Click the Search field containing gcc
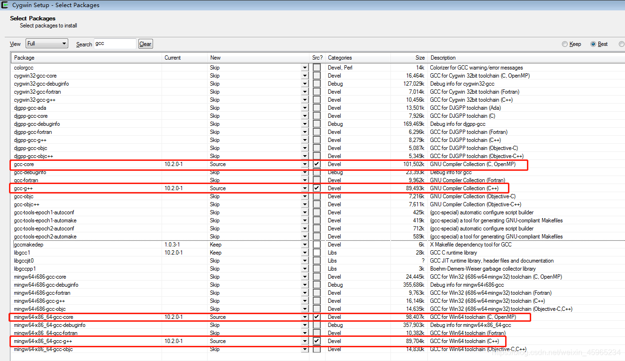This screenshot has height=361, width=625. pos(115,44)
